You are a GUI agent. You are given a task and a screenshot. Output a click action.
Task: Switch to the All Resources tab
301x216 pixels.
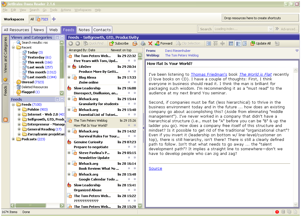pyautogui.click(x=17, y=30)
